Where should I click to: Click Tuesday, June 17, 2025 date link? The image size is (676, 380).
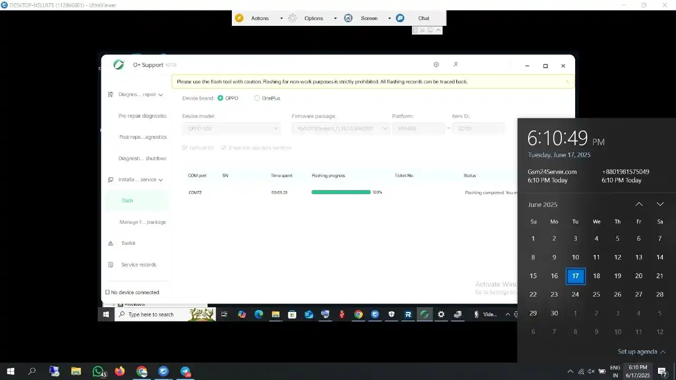[x=559, y=155]
